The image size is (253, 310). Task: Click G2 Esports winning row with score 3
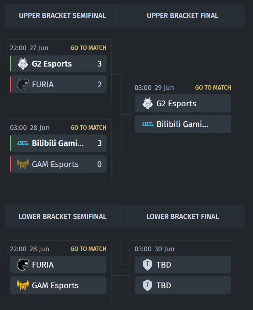pyautogui.click(x=58, y=63)
